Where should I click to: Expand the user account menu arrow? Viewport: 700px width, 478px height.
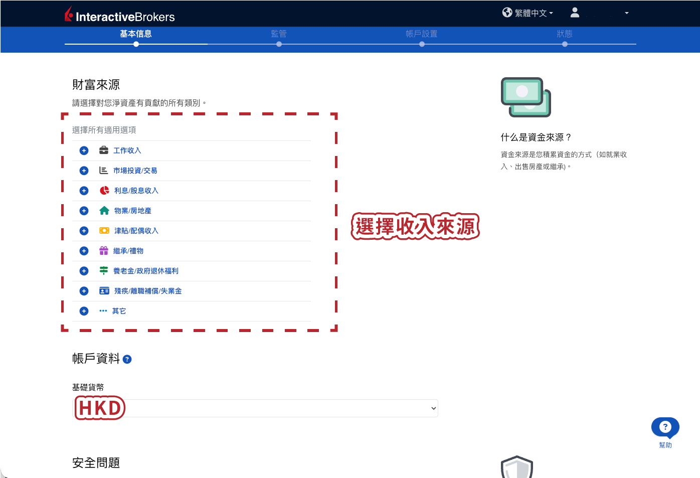627,13
